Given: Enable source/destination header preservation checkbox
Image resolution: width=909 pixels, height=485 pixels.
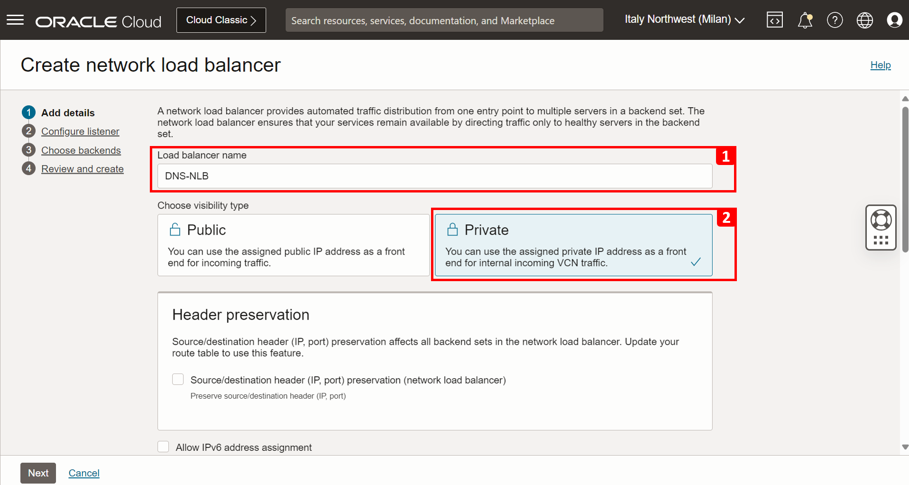Looking at the screenshot, I should pos(178,379).
